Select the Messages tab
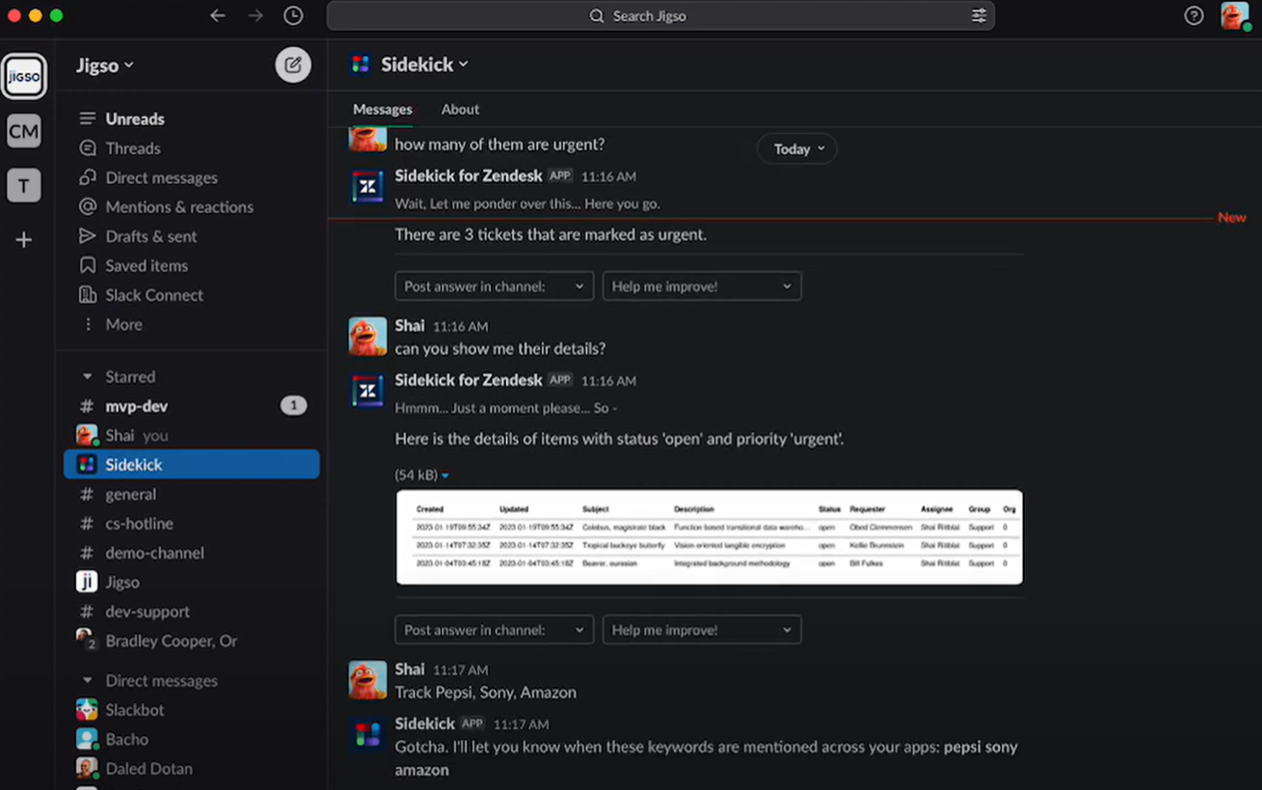The image size is (1262, 790). [383, 109]
